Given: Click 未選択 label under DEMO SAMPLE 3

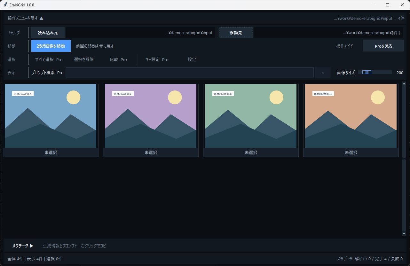Looking at the screenshot, I should [x=251, y=153].
